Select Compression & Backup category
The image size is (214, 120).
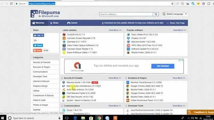(43, 96)
